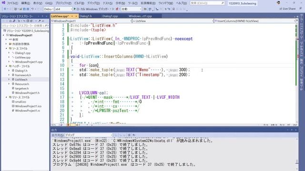Click the wrench properties icon in Solution Explorer toolbar
This screenshot has width=305, height=171.
(40, 21)
